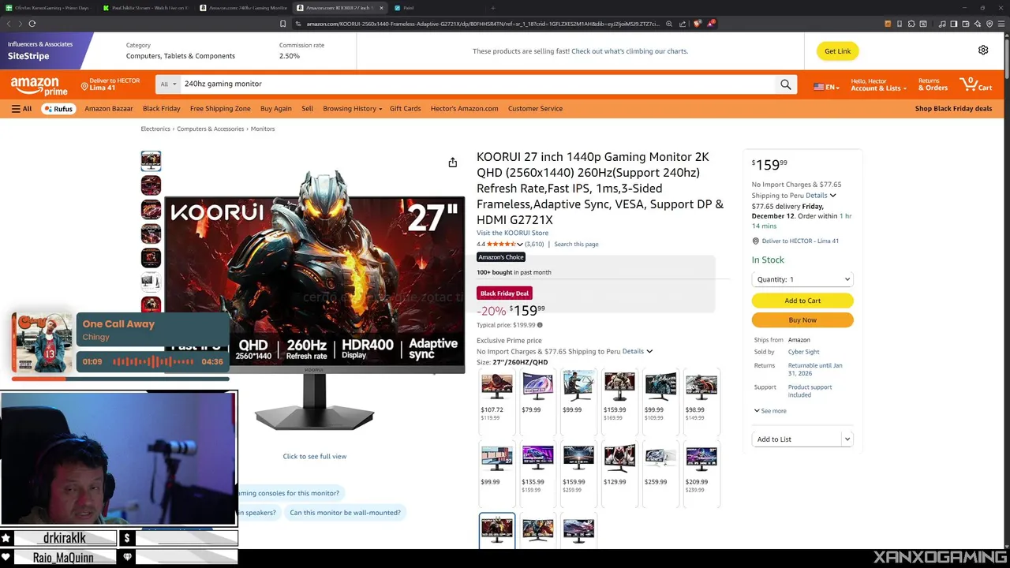Click Search this page link

pyautogui.click(x=576, y=245)
